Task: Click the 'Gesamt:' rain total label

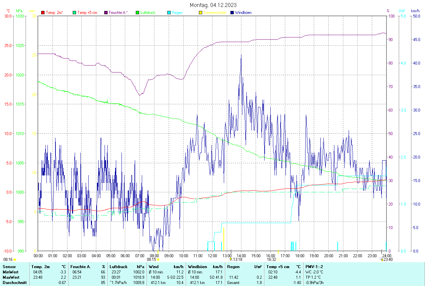Action: click(x=234, y=282)
